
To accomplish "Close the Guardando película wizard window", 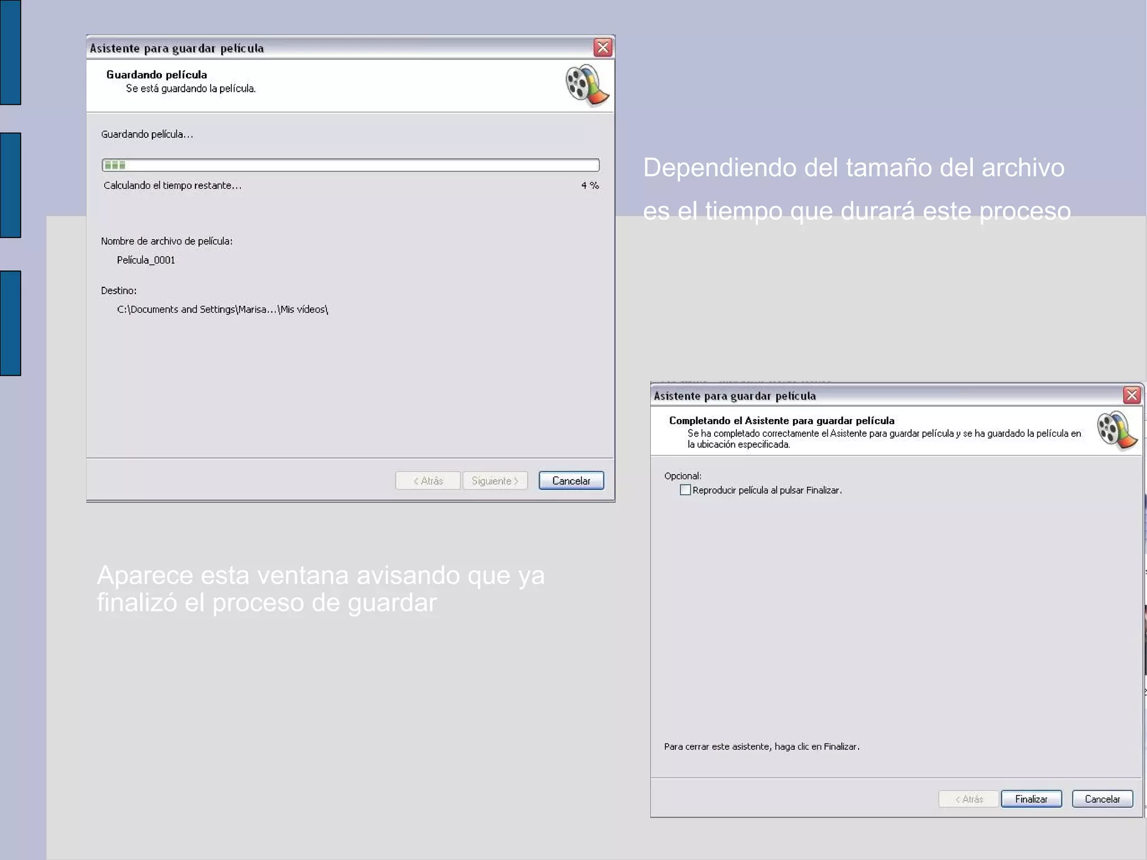I will [603, 48].
